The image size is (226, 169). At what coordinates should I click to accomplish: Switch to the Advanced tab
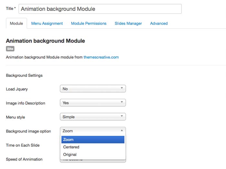tap(159, 23)
